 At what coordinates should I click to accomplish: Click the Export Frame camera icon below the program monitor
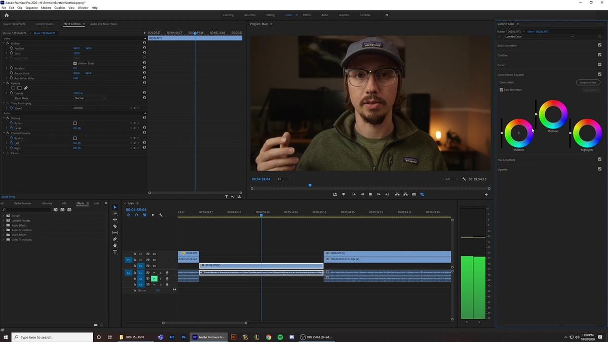414,194
